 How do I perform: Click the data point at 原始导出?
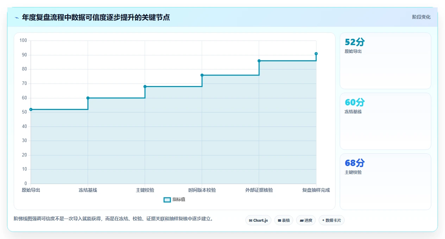[31, 109]
